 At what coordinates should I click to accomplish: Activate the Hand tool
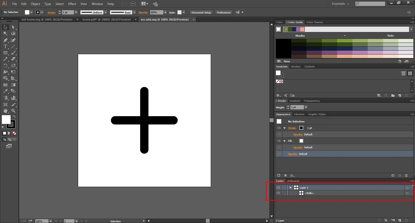point(5,111)
